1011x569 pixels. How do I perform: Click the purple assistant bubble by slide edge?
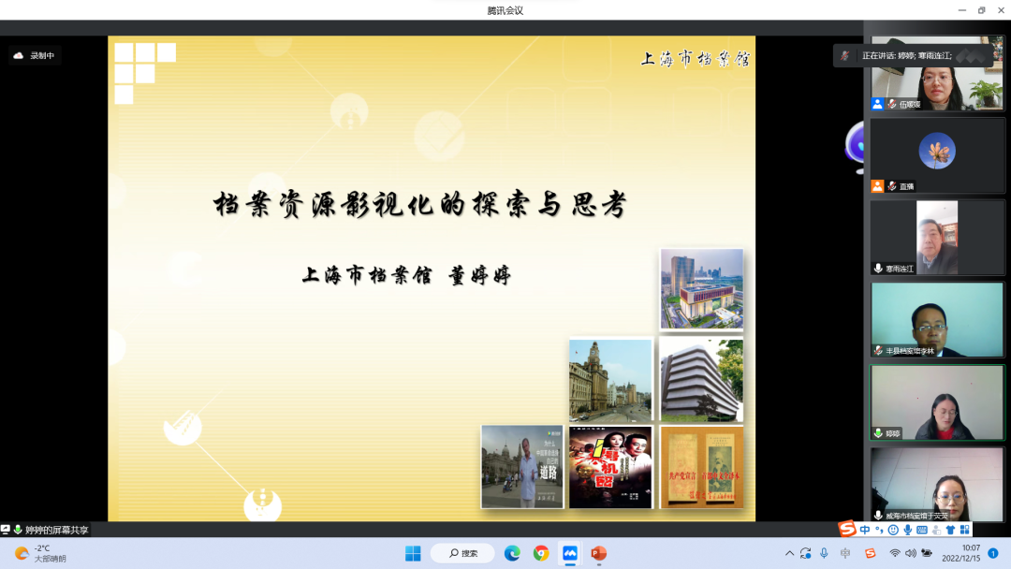pyautogui.click(x=855, y=147)
